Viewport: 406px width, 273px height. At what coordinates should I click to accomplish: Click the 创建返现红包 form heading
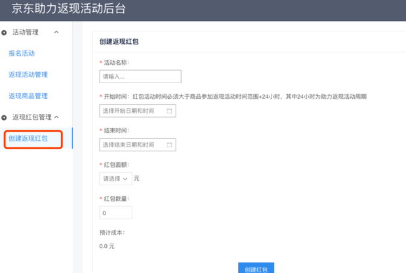[119, 42]
